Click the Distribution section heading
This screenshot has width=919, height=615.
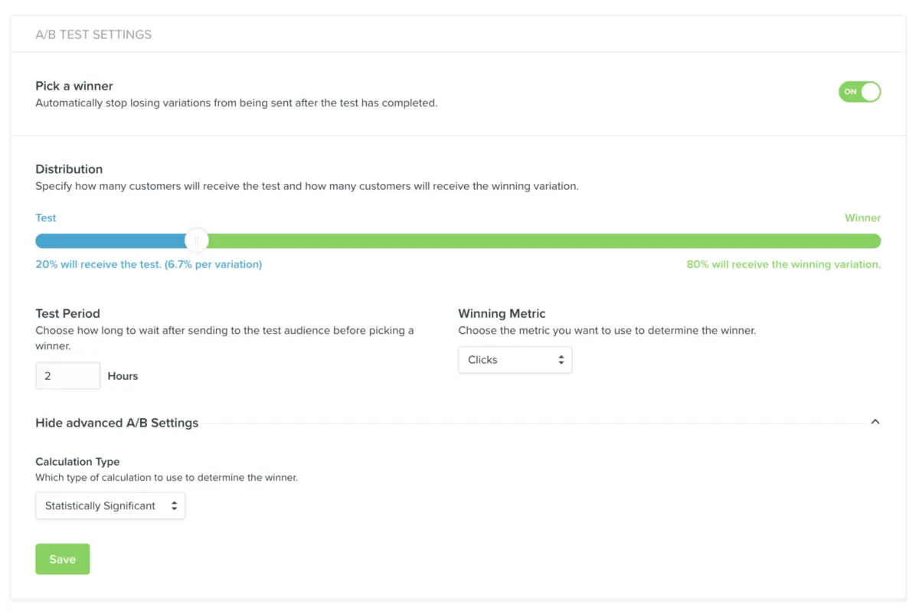(69, 169)
